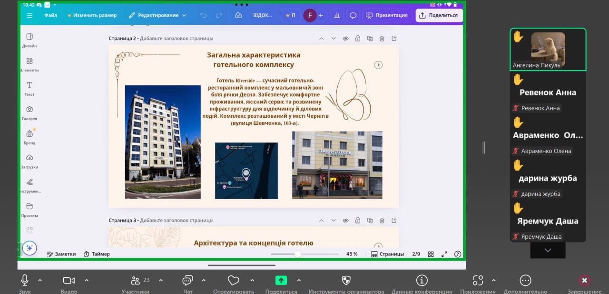The width and height of the screenshot is (609, 294).
Task: Open the Загрузки sidebar panel
Action: coord(29,162)
